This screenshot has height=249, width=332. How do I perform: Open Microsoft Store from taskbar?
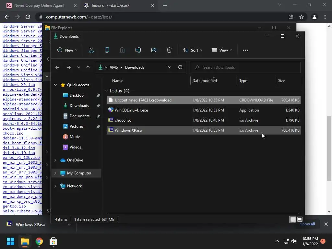click(x=53, y=241)
